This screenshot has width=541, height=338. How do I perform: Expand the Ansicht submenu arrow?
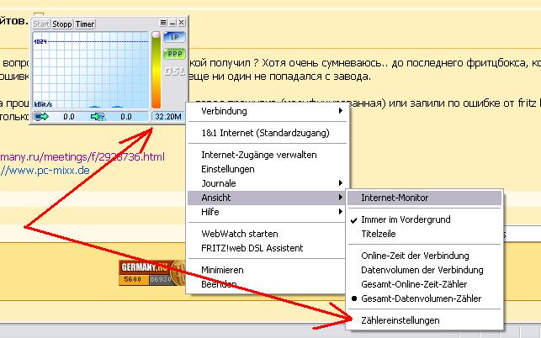pyautogui.click(x=341, y=198)
